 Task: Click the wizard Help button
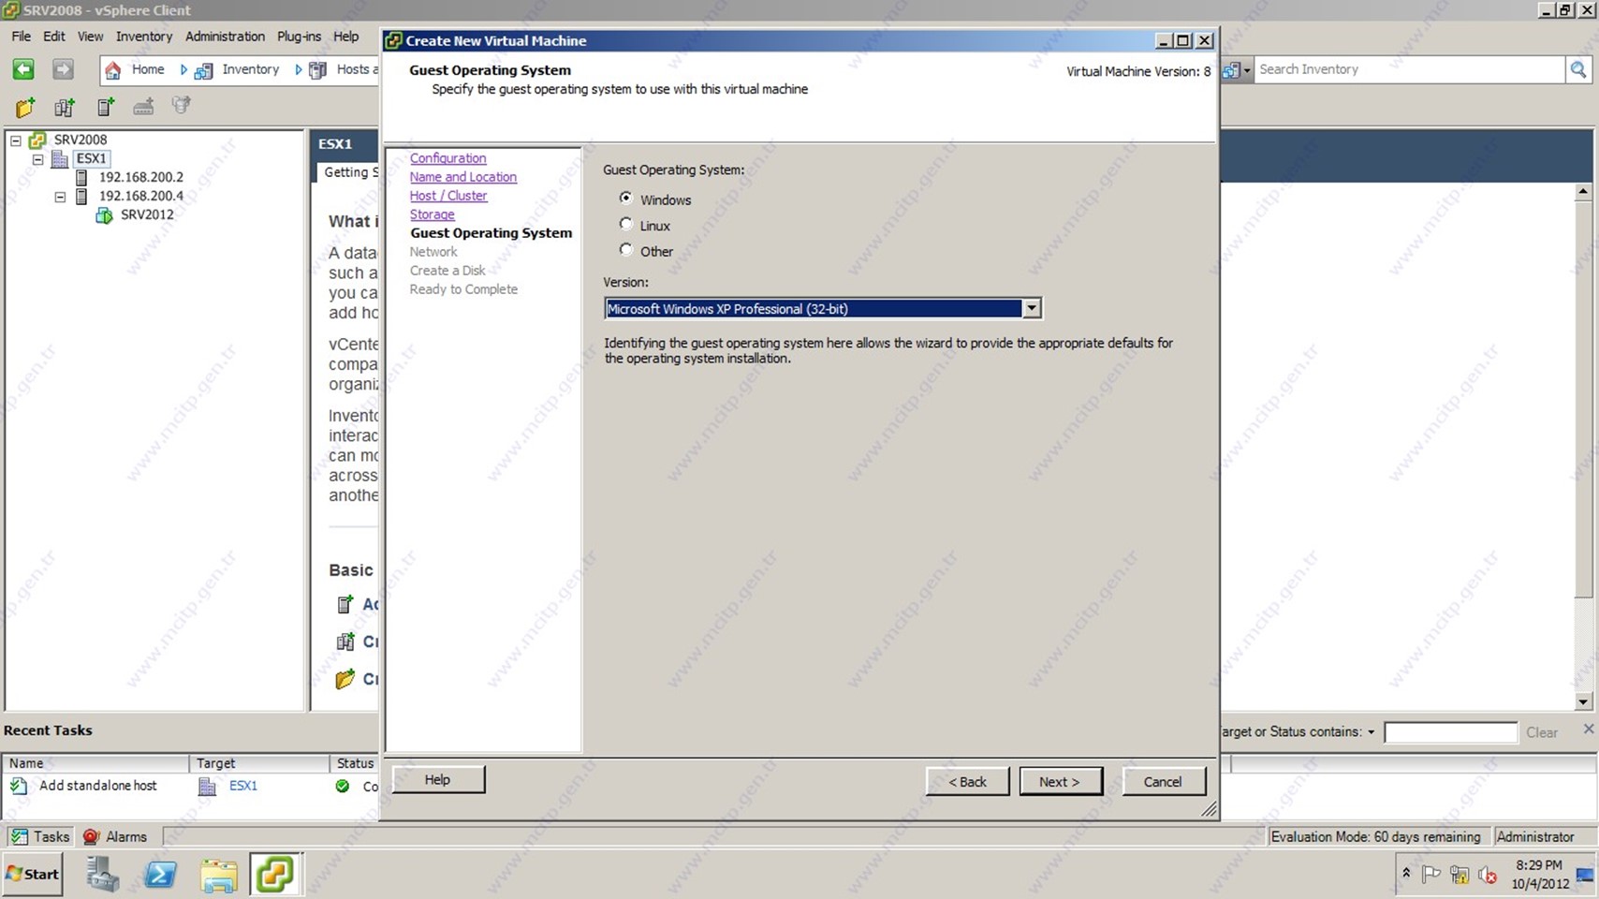[437, 779]
